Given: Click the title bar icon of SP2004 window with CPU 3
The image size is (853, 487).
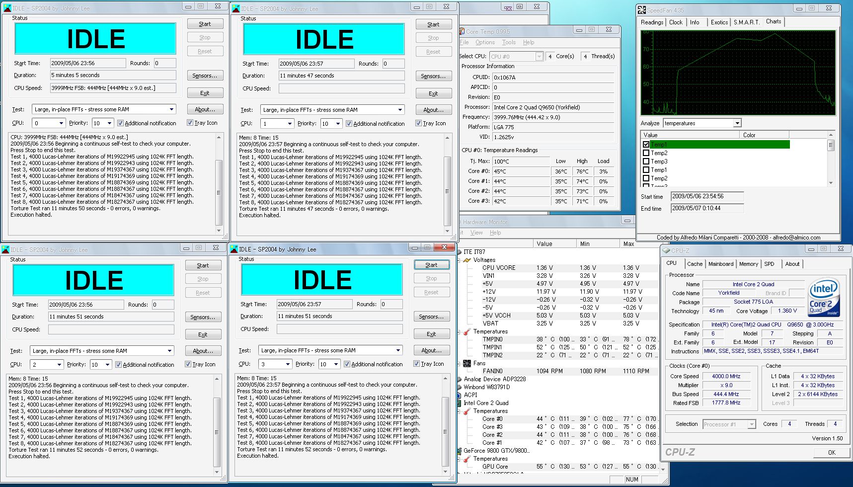Looking at the screenshot, I should 233,249.
